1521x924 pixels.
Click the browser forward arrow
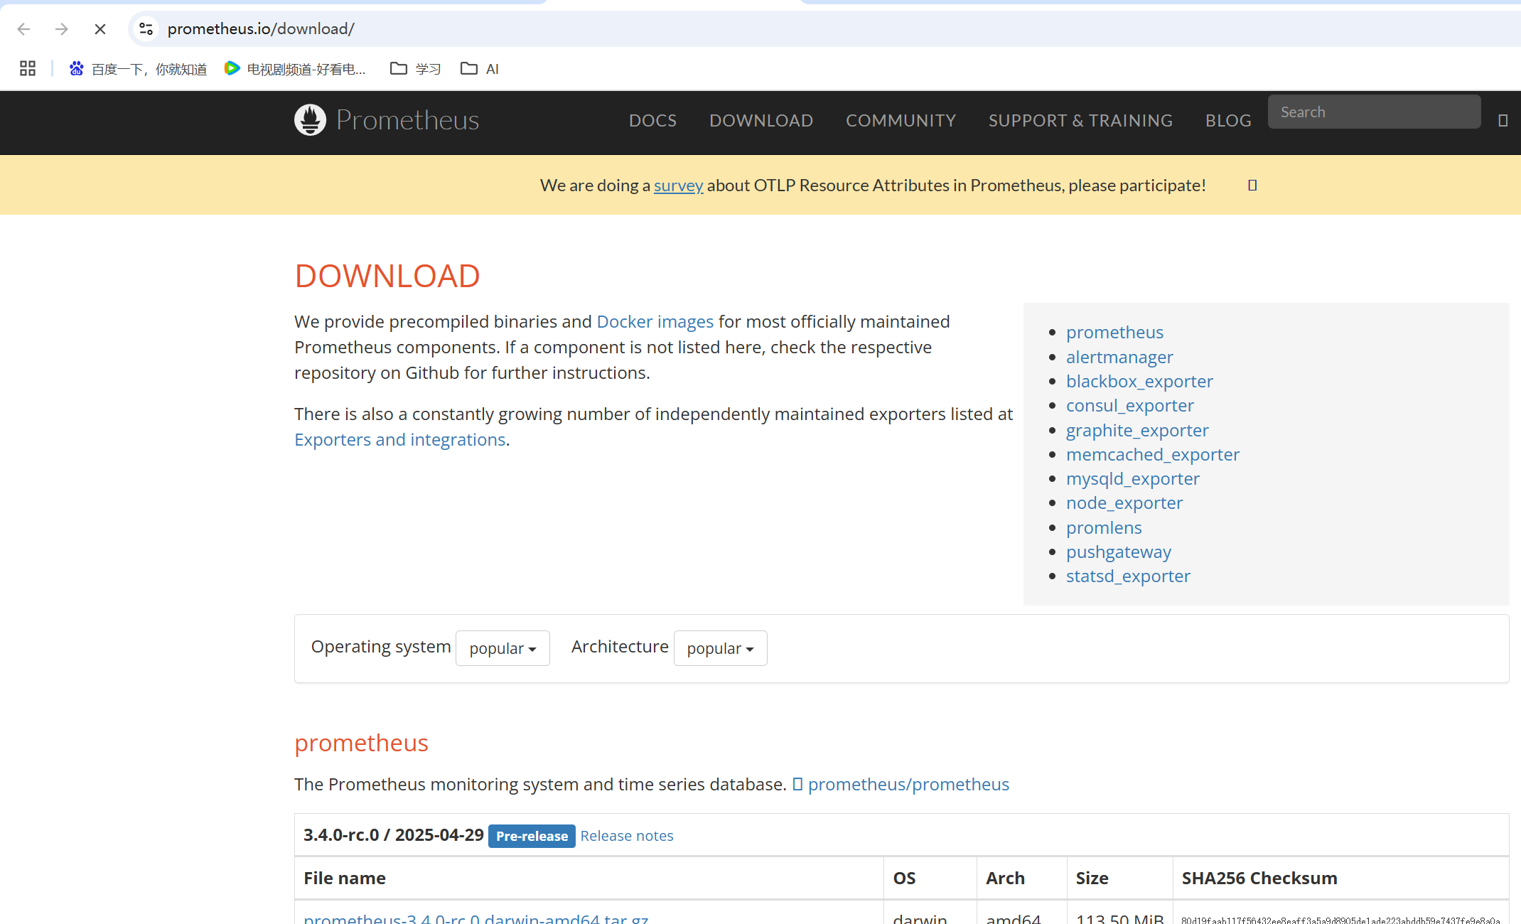(x=62, y=29)
